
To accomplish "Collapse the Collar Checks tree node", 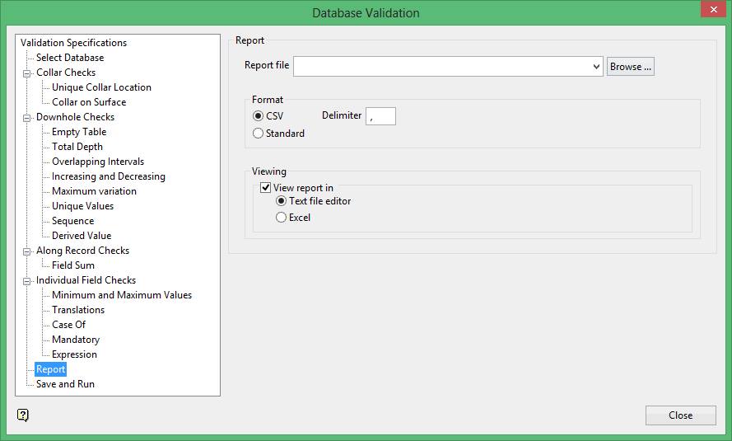I will (x=27, y=73).
